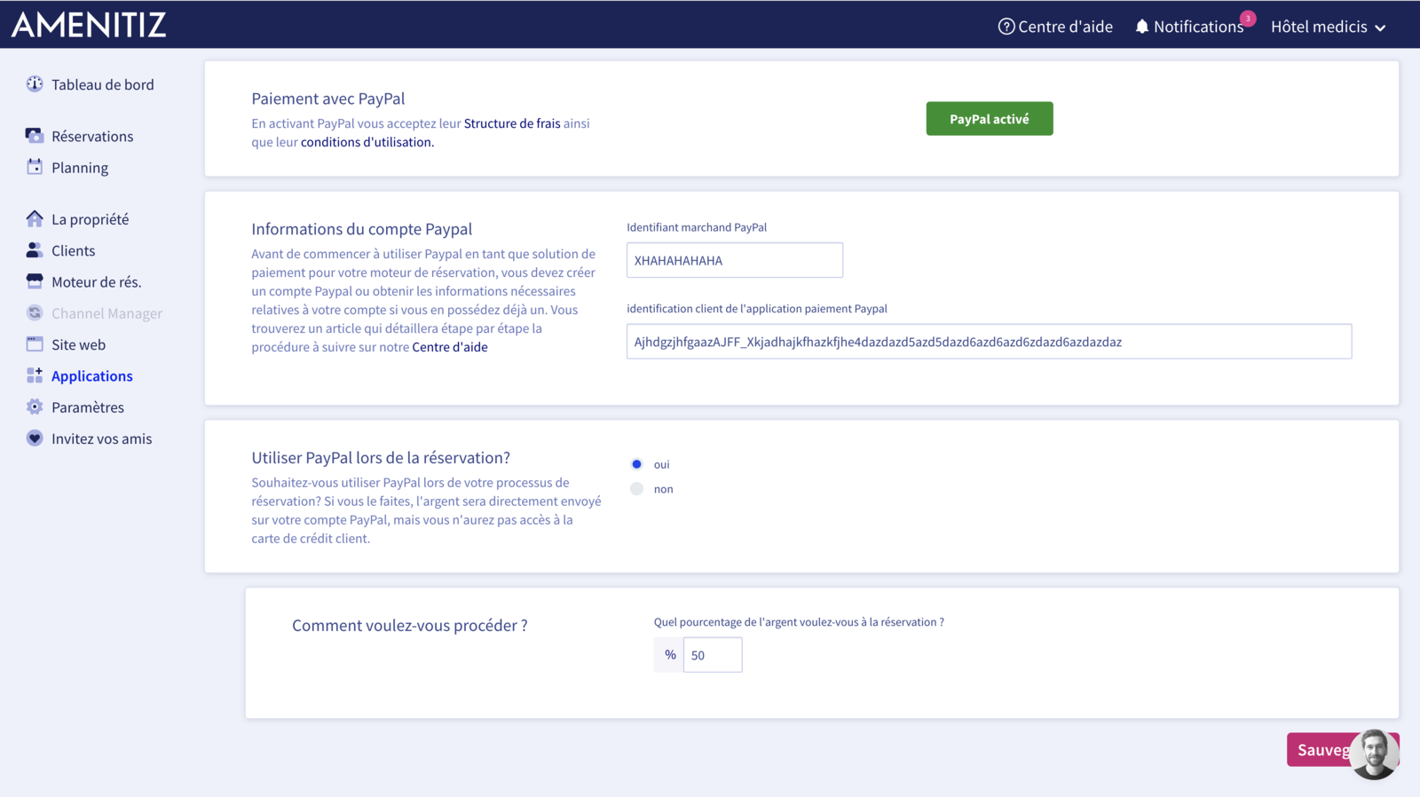Click the Channel Manager sync icon
Screen dimensions: 1420x797
[x=35, y=312]
